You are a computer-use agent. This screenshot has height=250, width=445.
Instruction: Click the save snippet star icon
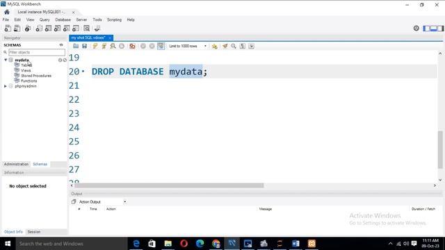tap(215, 47)
